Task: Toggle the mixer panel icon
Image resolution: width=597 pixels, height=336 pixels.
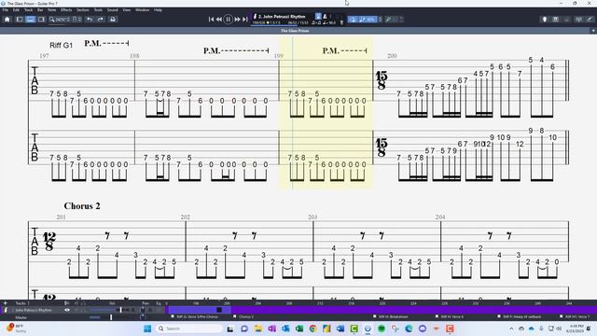Action: (578, 19)
